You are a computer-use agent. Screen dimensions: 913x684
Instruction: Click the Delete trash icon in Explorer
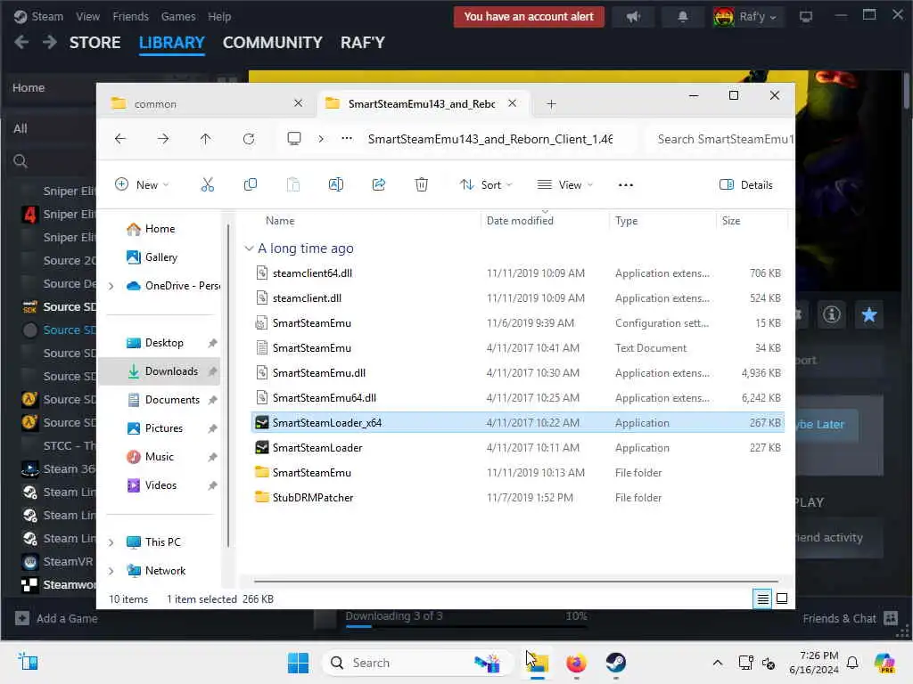click(x=422, y=185)
